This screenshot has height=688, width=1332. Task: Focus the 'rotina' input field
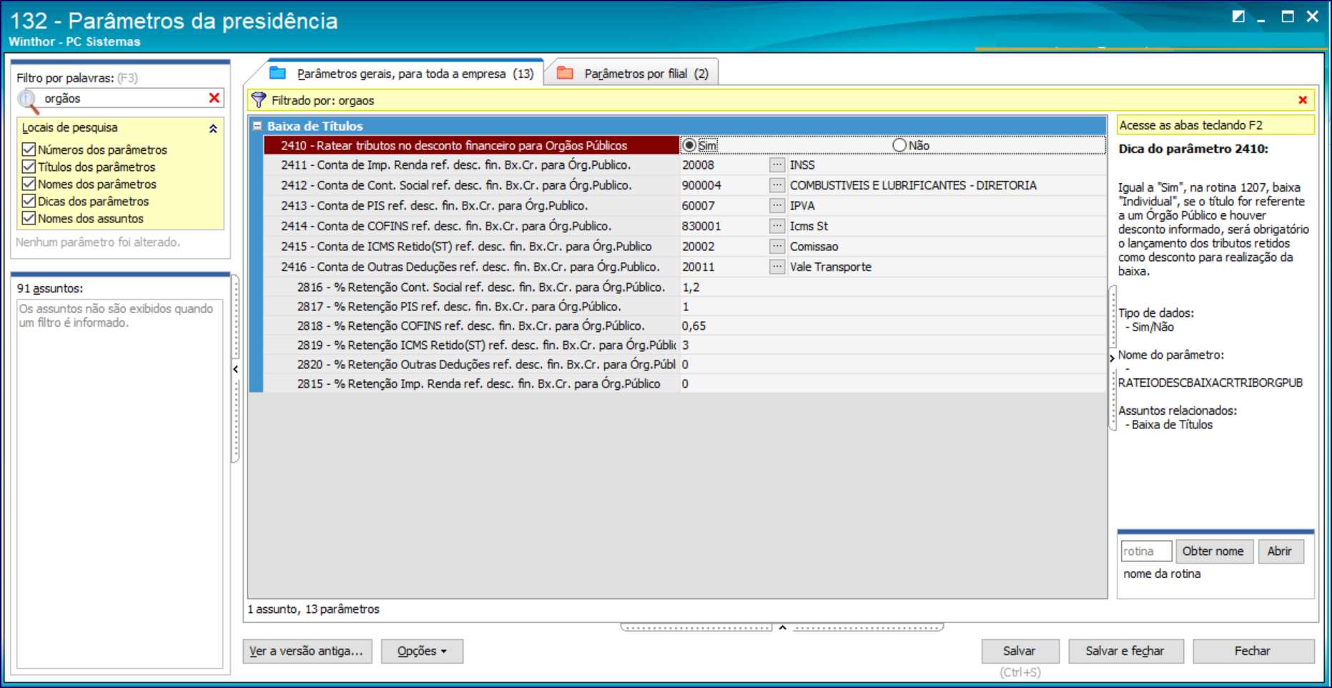[1146, 551]
